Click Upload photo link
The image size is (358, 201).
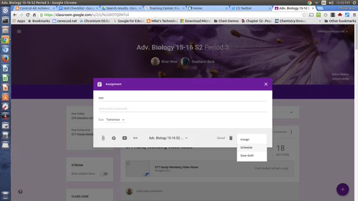point(340,79)
